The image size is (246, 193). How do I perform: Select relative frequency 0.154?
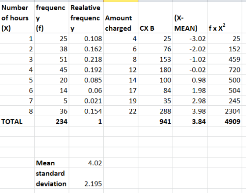[x=86, y=111]
